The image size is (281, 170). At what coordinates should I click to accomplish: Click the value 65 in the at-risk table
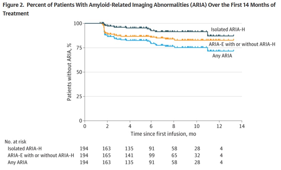(174, 155)
